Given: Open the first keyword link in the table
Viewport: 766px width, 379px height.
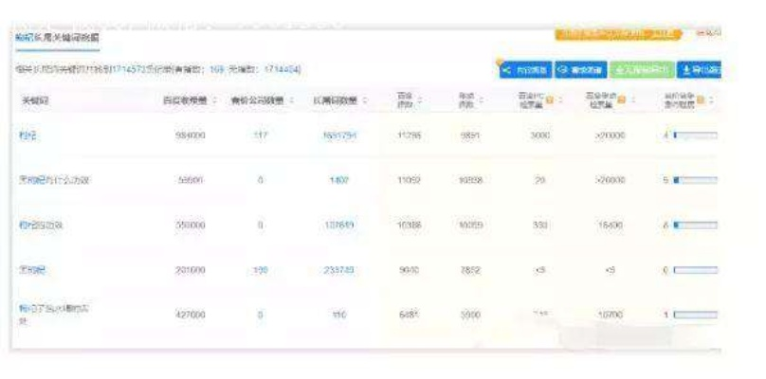Looking at the screenshot, I should tap(28, 136).
